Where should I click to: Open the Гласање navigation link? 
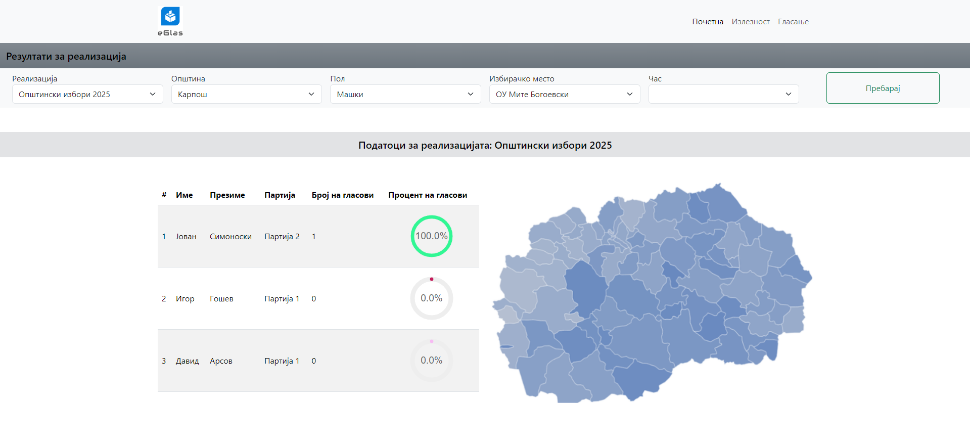[x=793, y=22]
